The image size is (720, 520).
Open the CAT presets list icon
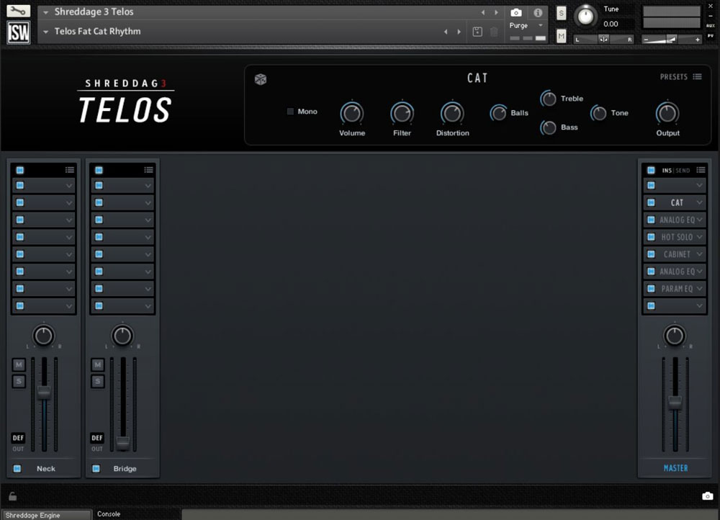point(698,77)
